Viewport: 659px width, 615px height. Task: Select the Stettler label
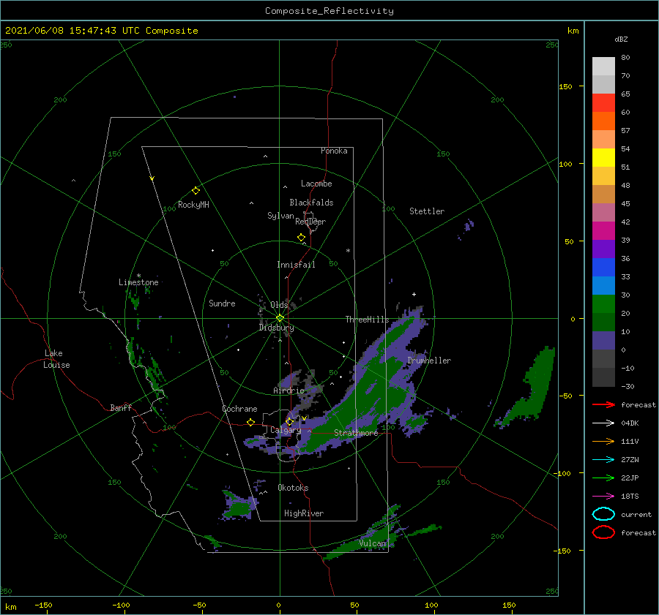pos(427,211)
